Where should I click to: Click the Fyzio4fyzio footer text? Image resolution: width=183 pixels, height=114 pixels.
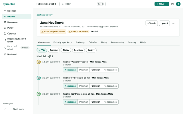pos(8,103)
